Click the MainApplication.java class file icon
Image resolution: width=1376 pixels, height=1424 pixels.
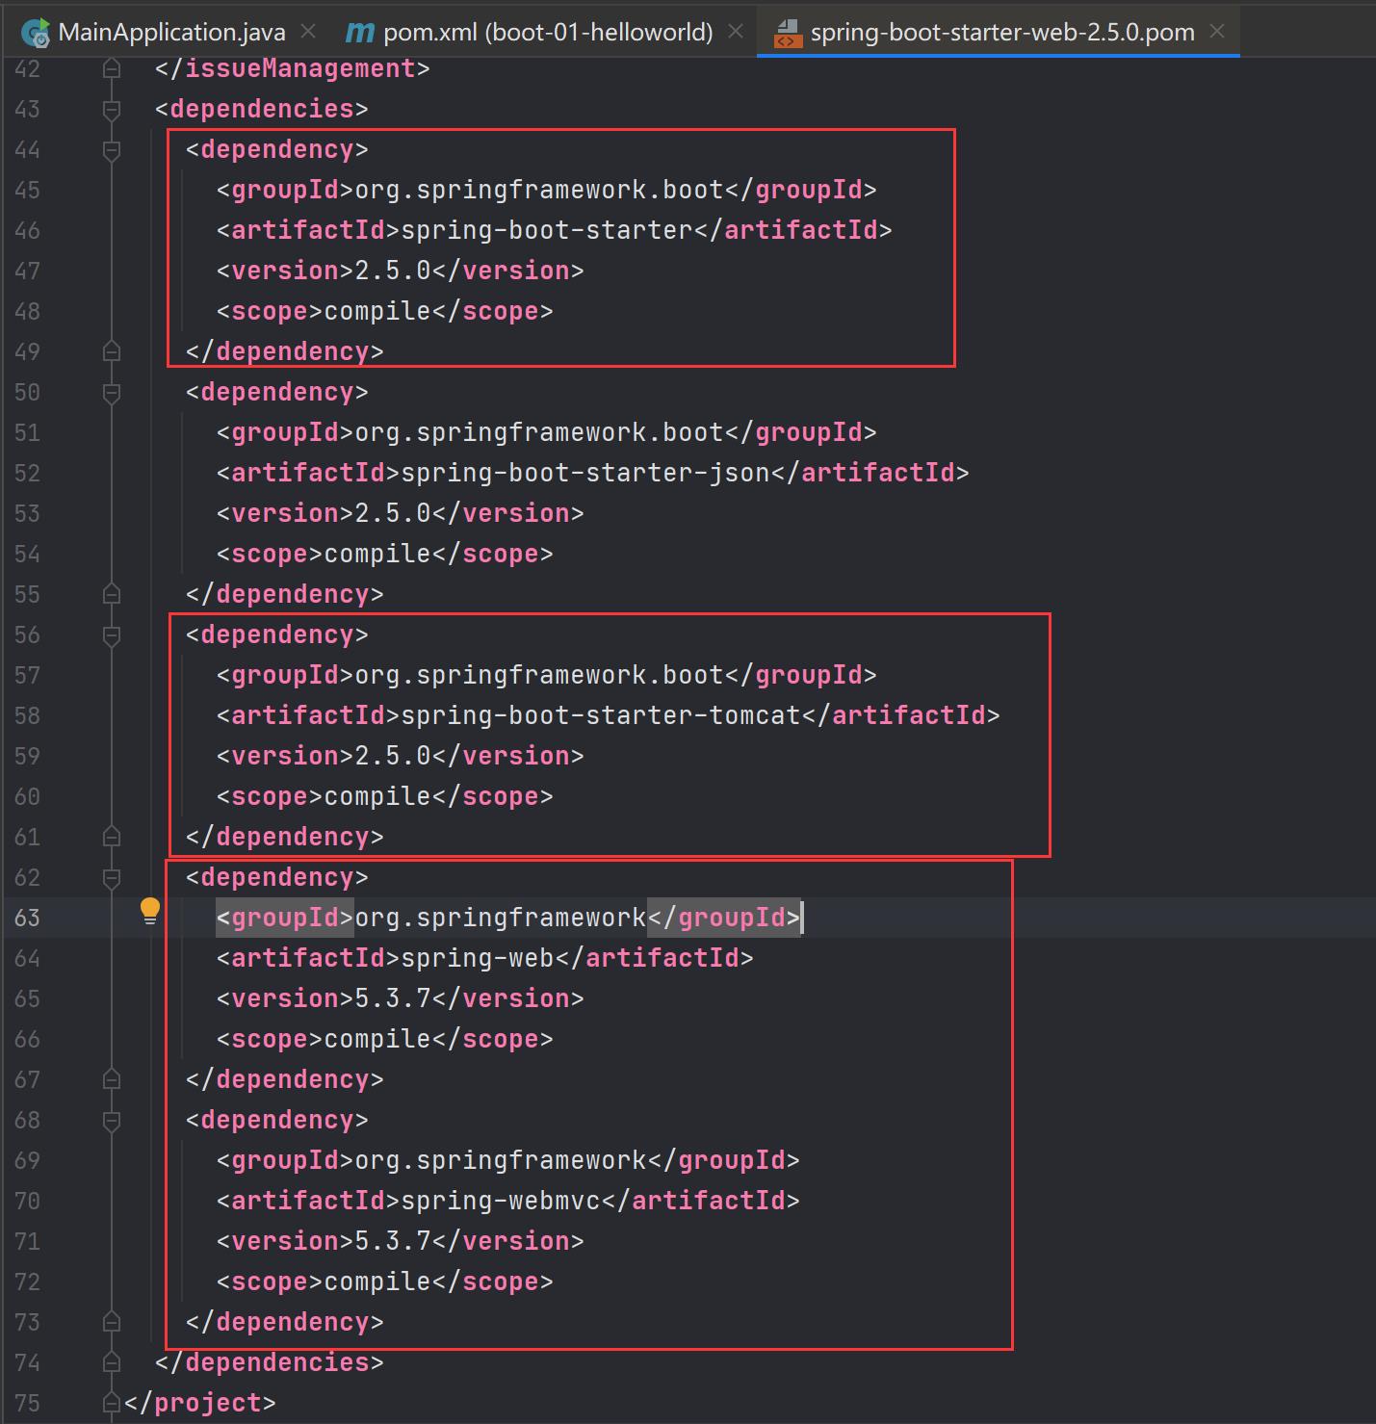(x=36, y=33)
